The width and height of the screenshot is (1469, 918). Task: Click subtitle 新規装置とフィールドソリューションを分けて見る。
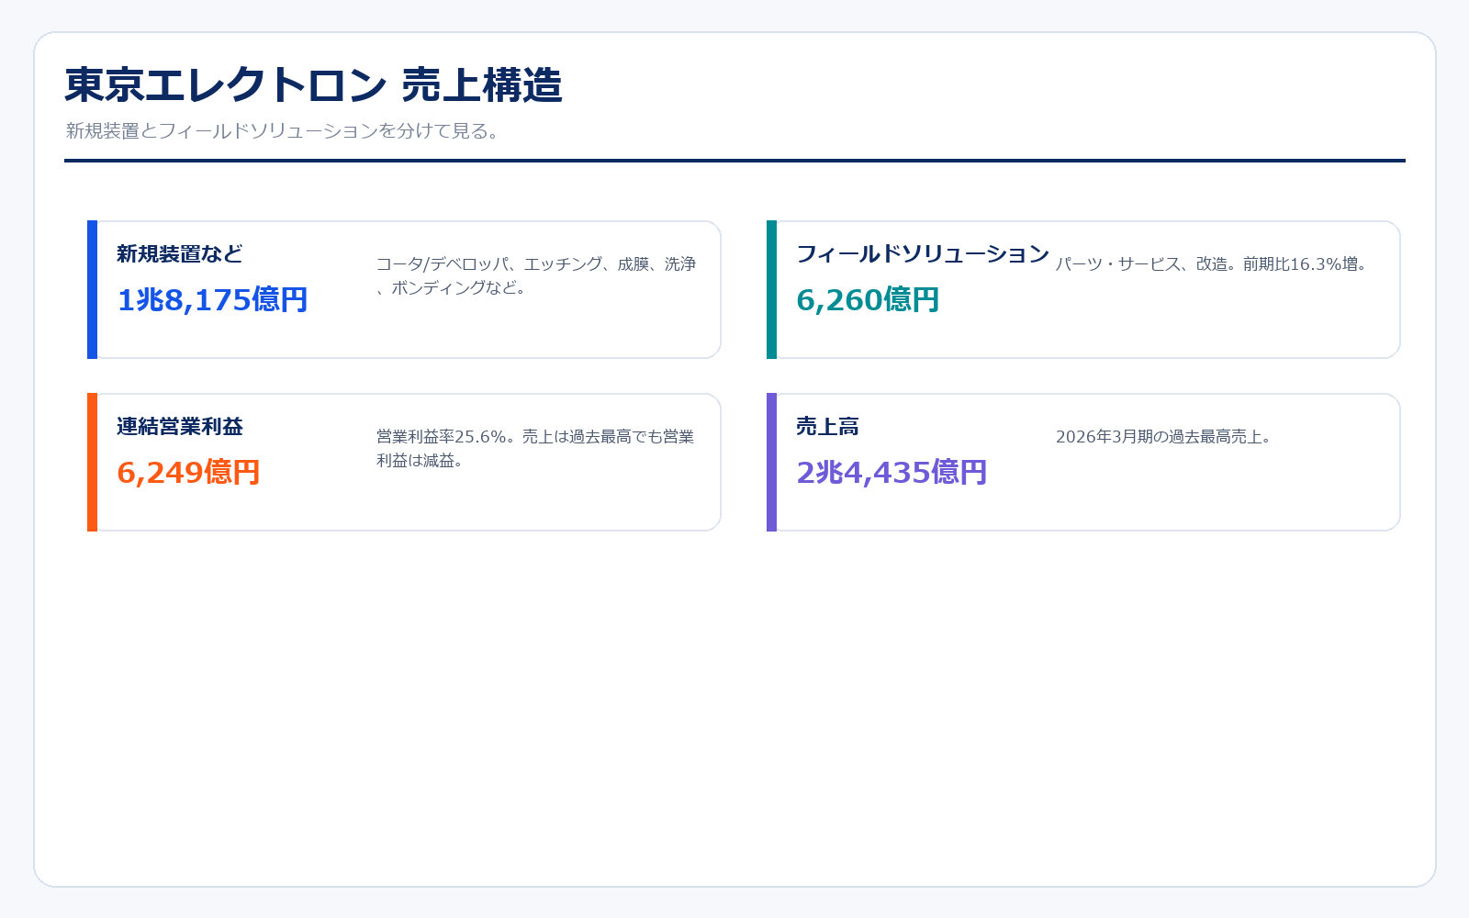(x=283, y=131)
